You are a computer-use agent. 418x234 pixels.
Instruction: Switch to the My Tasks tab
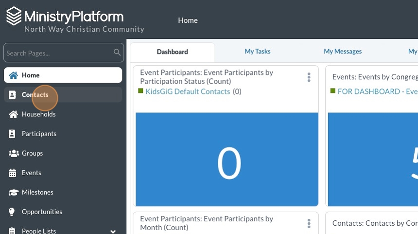tap(258, 52)
